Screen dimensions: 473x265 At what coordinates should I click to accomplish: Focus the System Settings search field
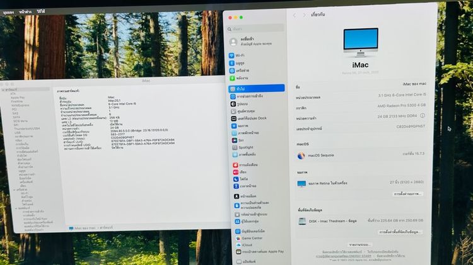256,29
